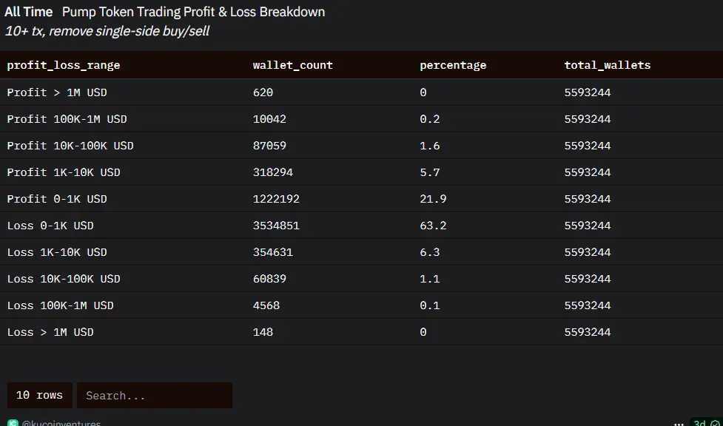Click wallet_count value 3534851

point(276,226)
